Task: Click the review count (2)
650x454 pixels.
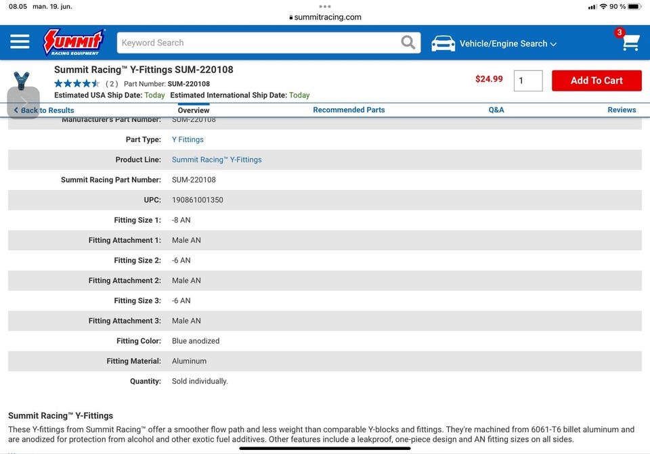Action: (x=112, y=84)
